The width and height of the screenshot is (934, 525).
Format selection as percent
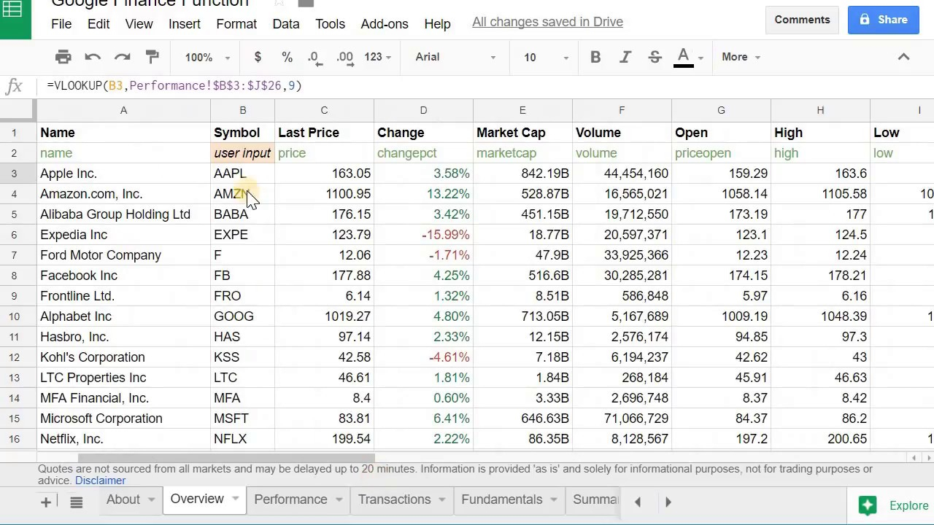287,57
